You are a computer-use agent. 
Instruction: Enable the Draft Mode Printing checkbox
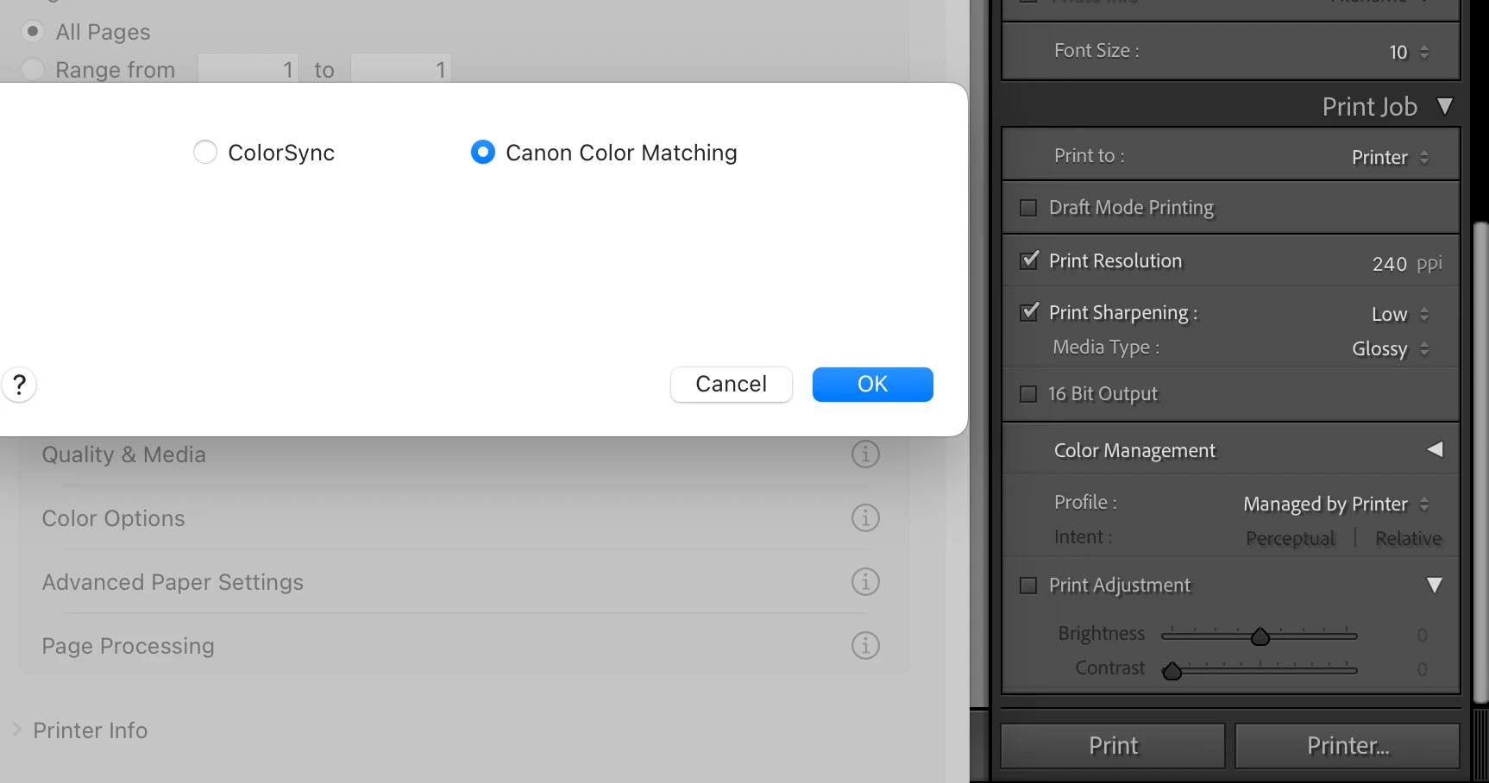click(x=1028, y=208)
